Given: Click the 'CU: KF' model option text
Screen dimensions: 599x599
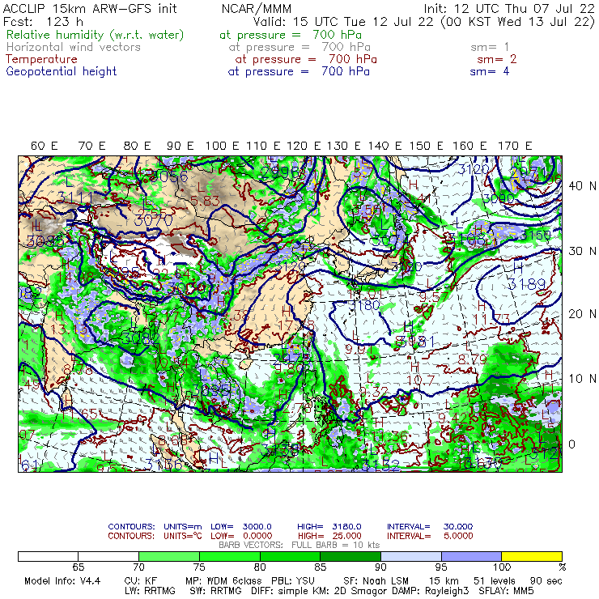Looking at the screenshot, I should coord(141,581).
